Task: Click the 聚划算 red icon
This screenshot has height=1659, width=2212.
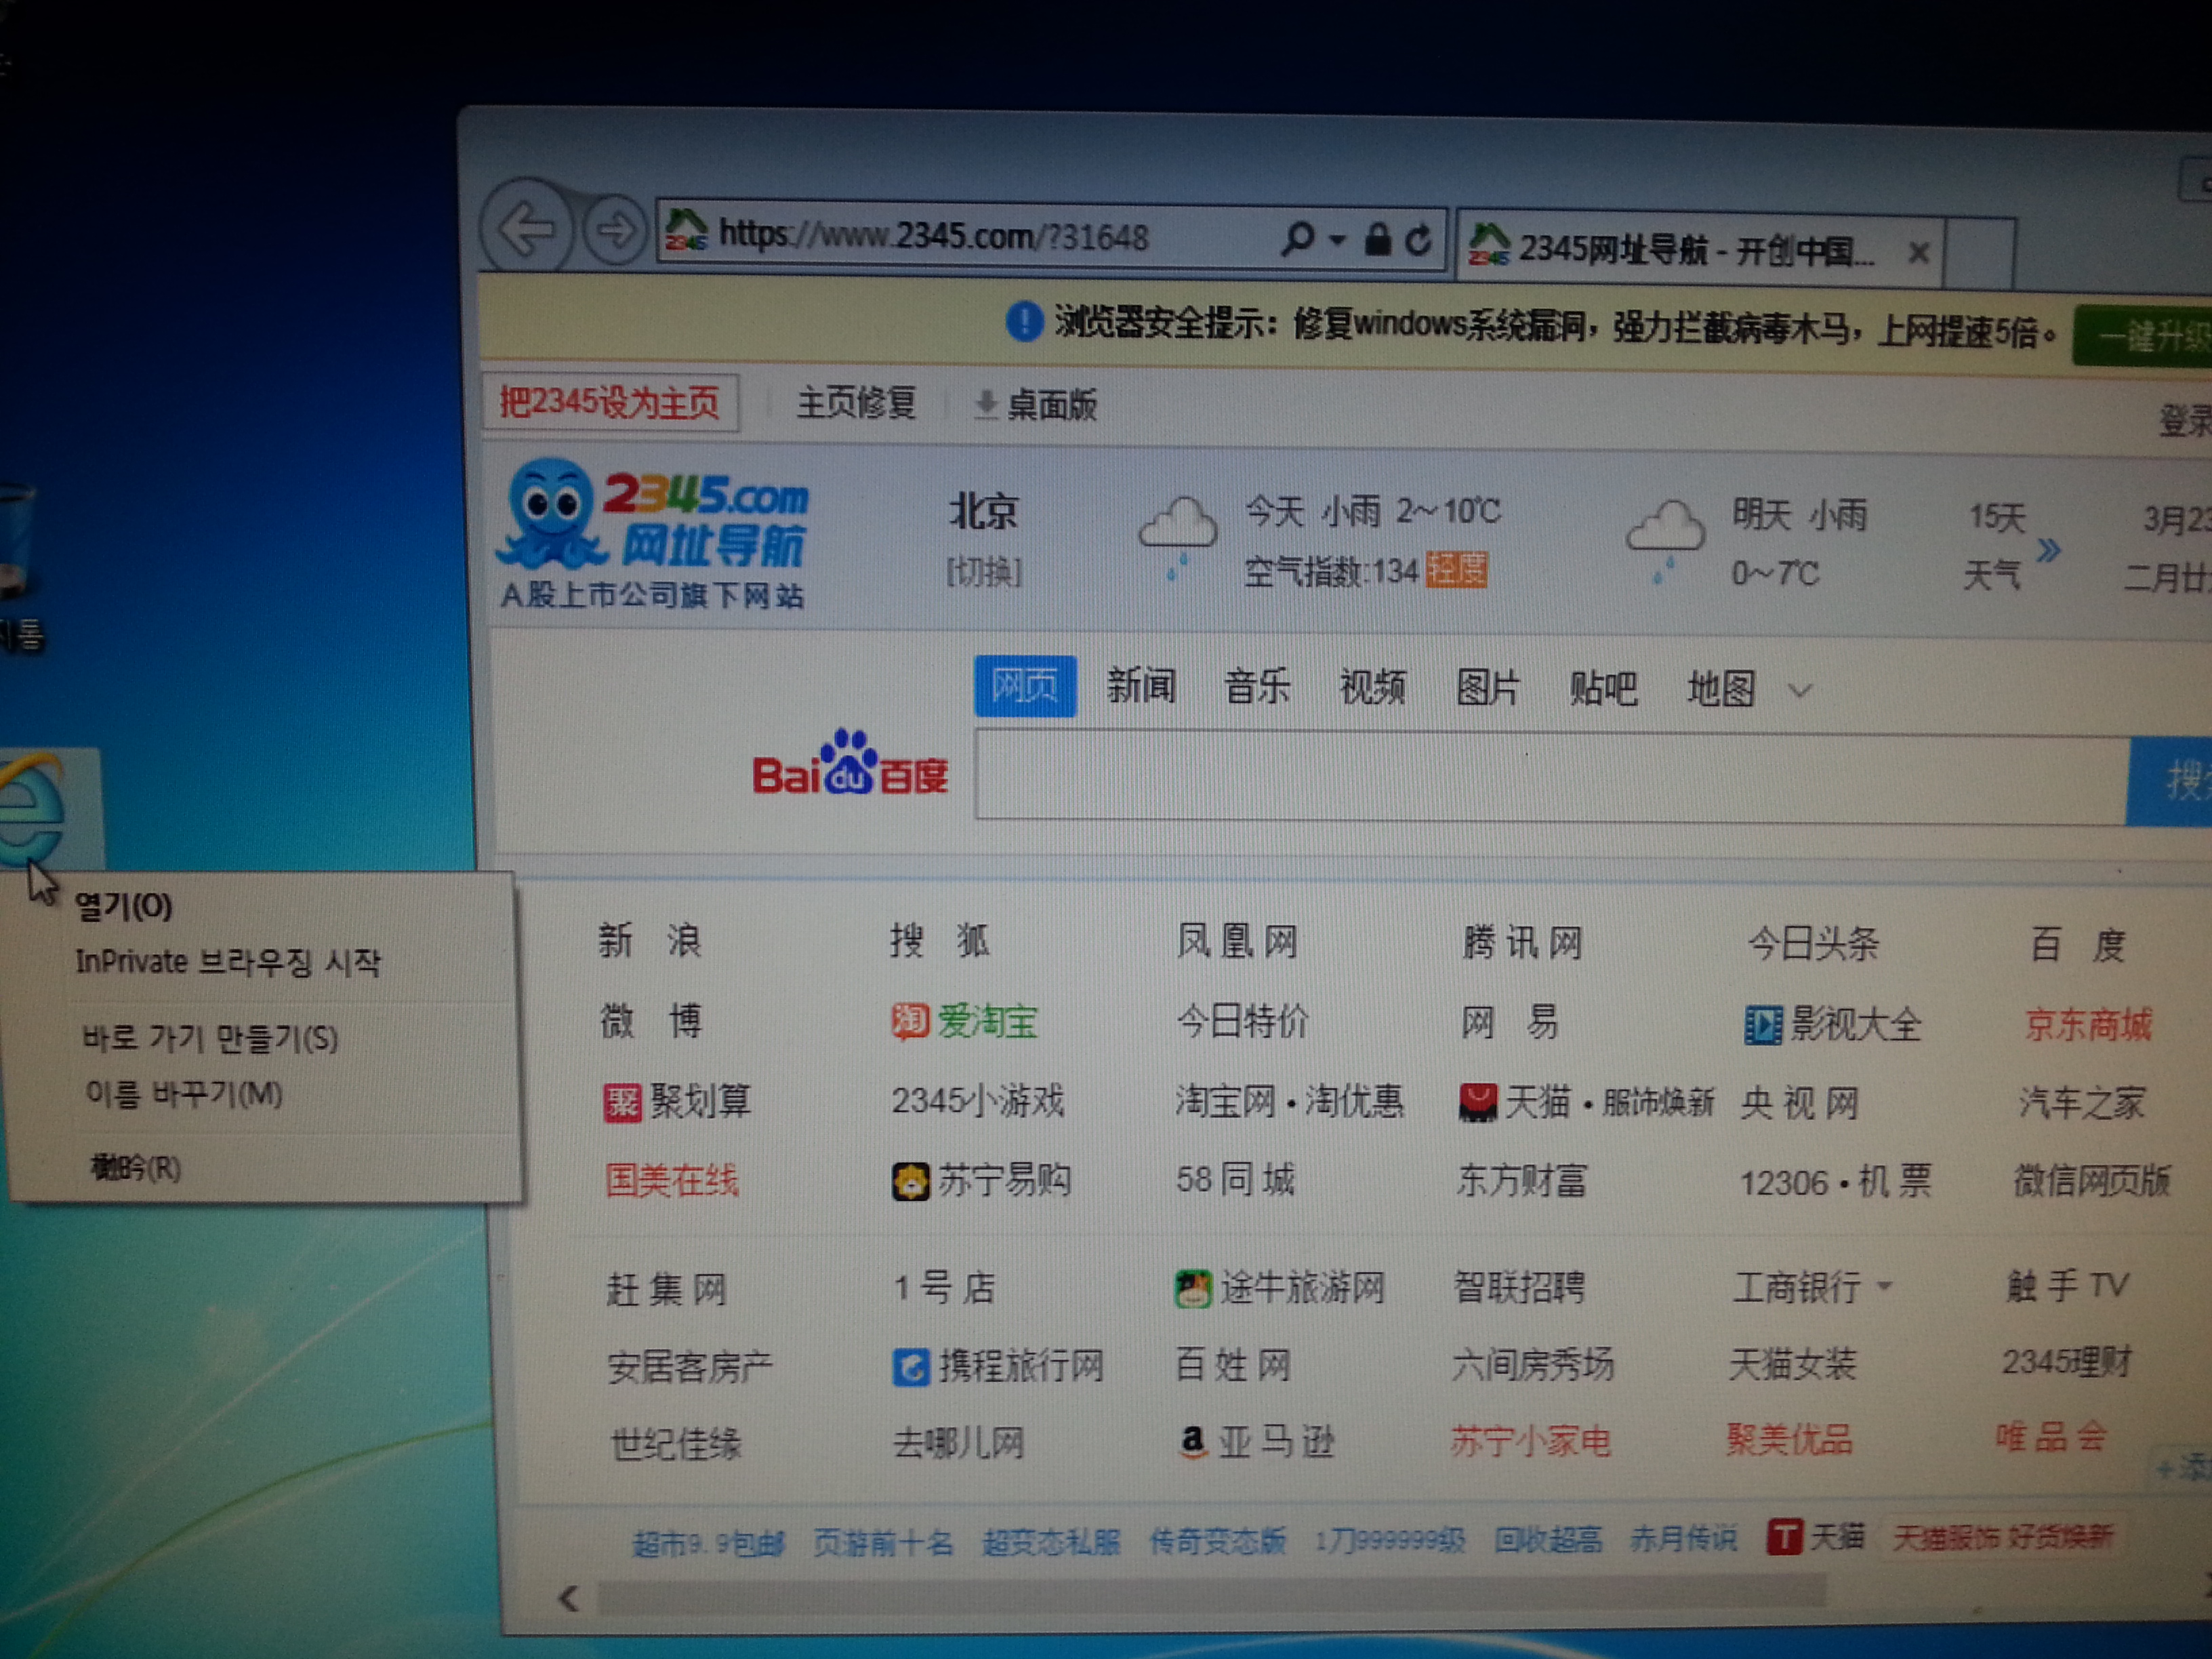Action: pyautogui.click(x=622, y=1103)
